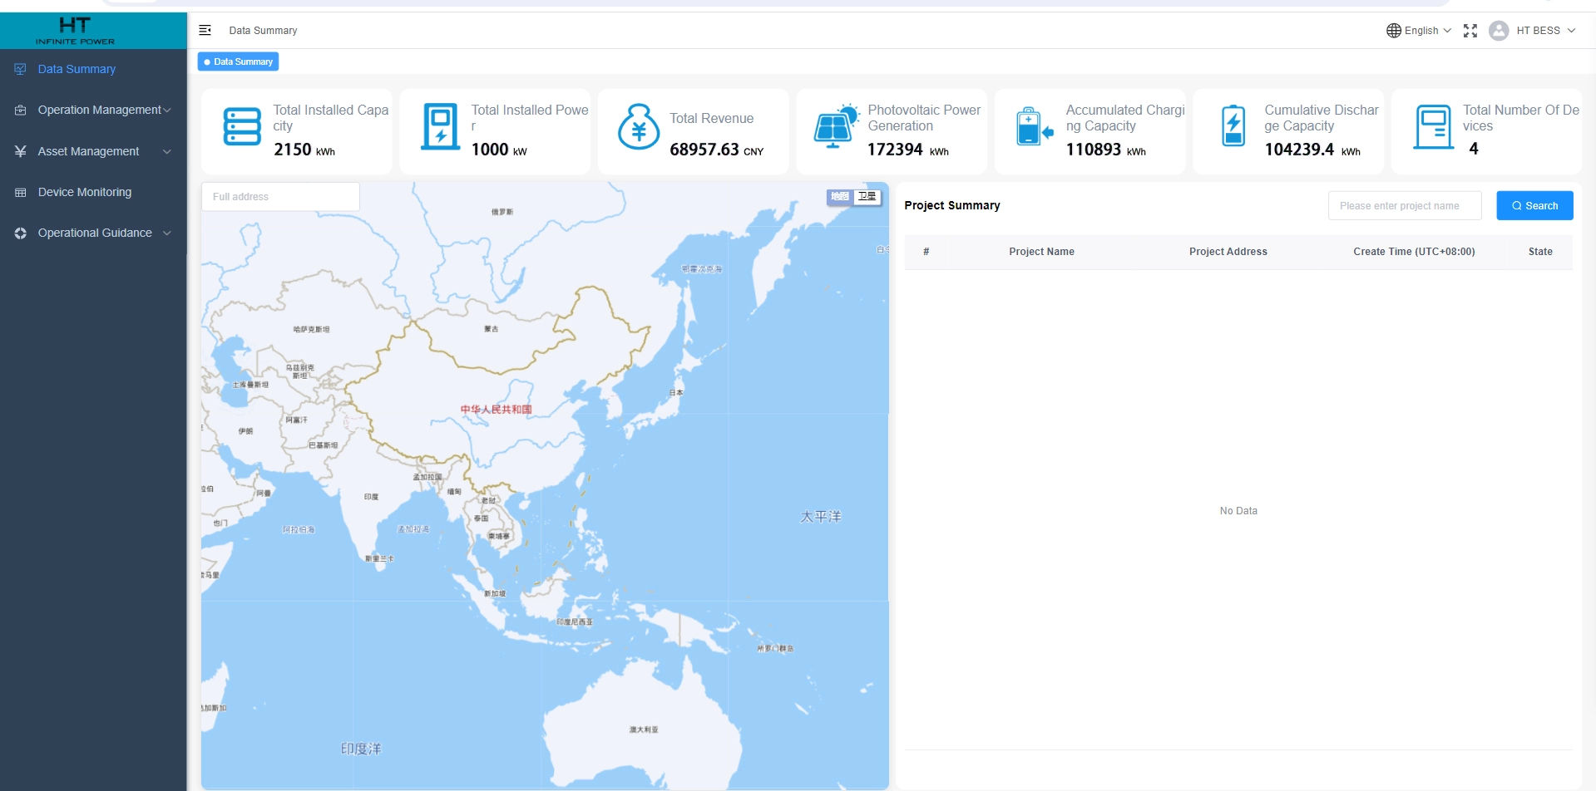Click the fullscreen toggle icon
The width and height of the screenshot is (1596, 791).
[x=1470, y=31]
